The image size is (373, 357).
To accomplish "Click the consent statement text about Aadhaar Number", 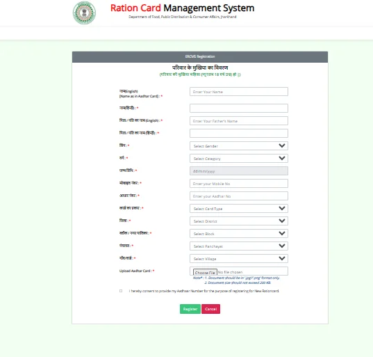I will 204,291.
